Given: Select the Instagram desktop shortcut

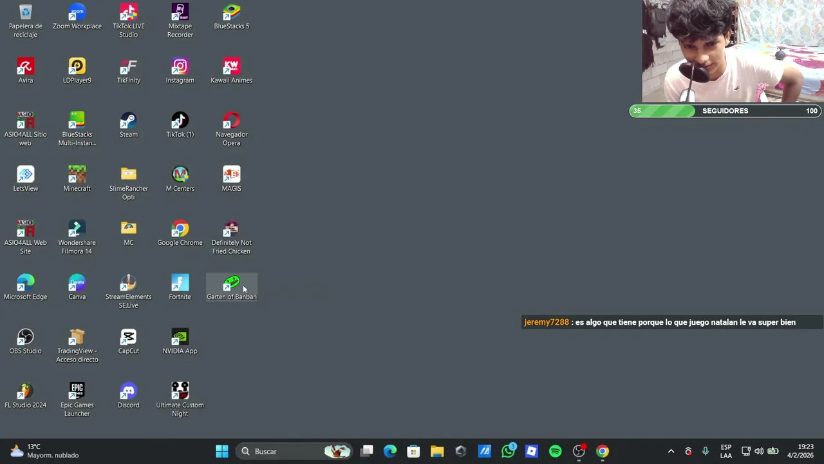Looking at the screenshot, I should point(180,71).
